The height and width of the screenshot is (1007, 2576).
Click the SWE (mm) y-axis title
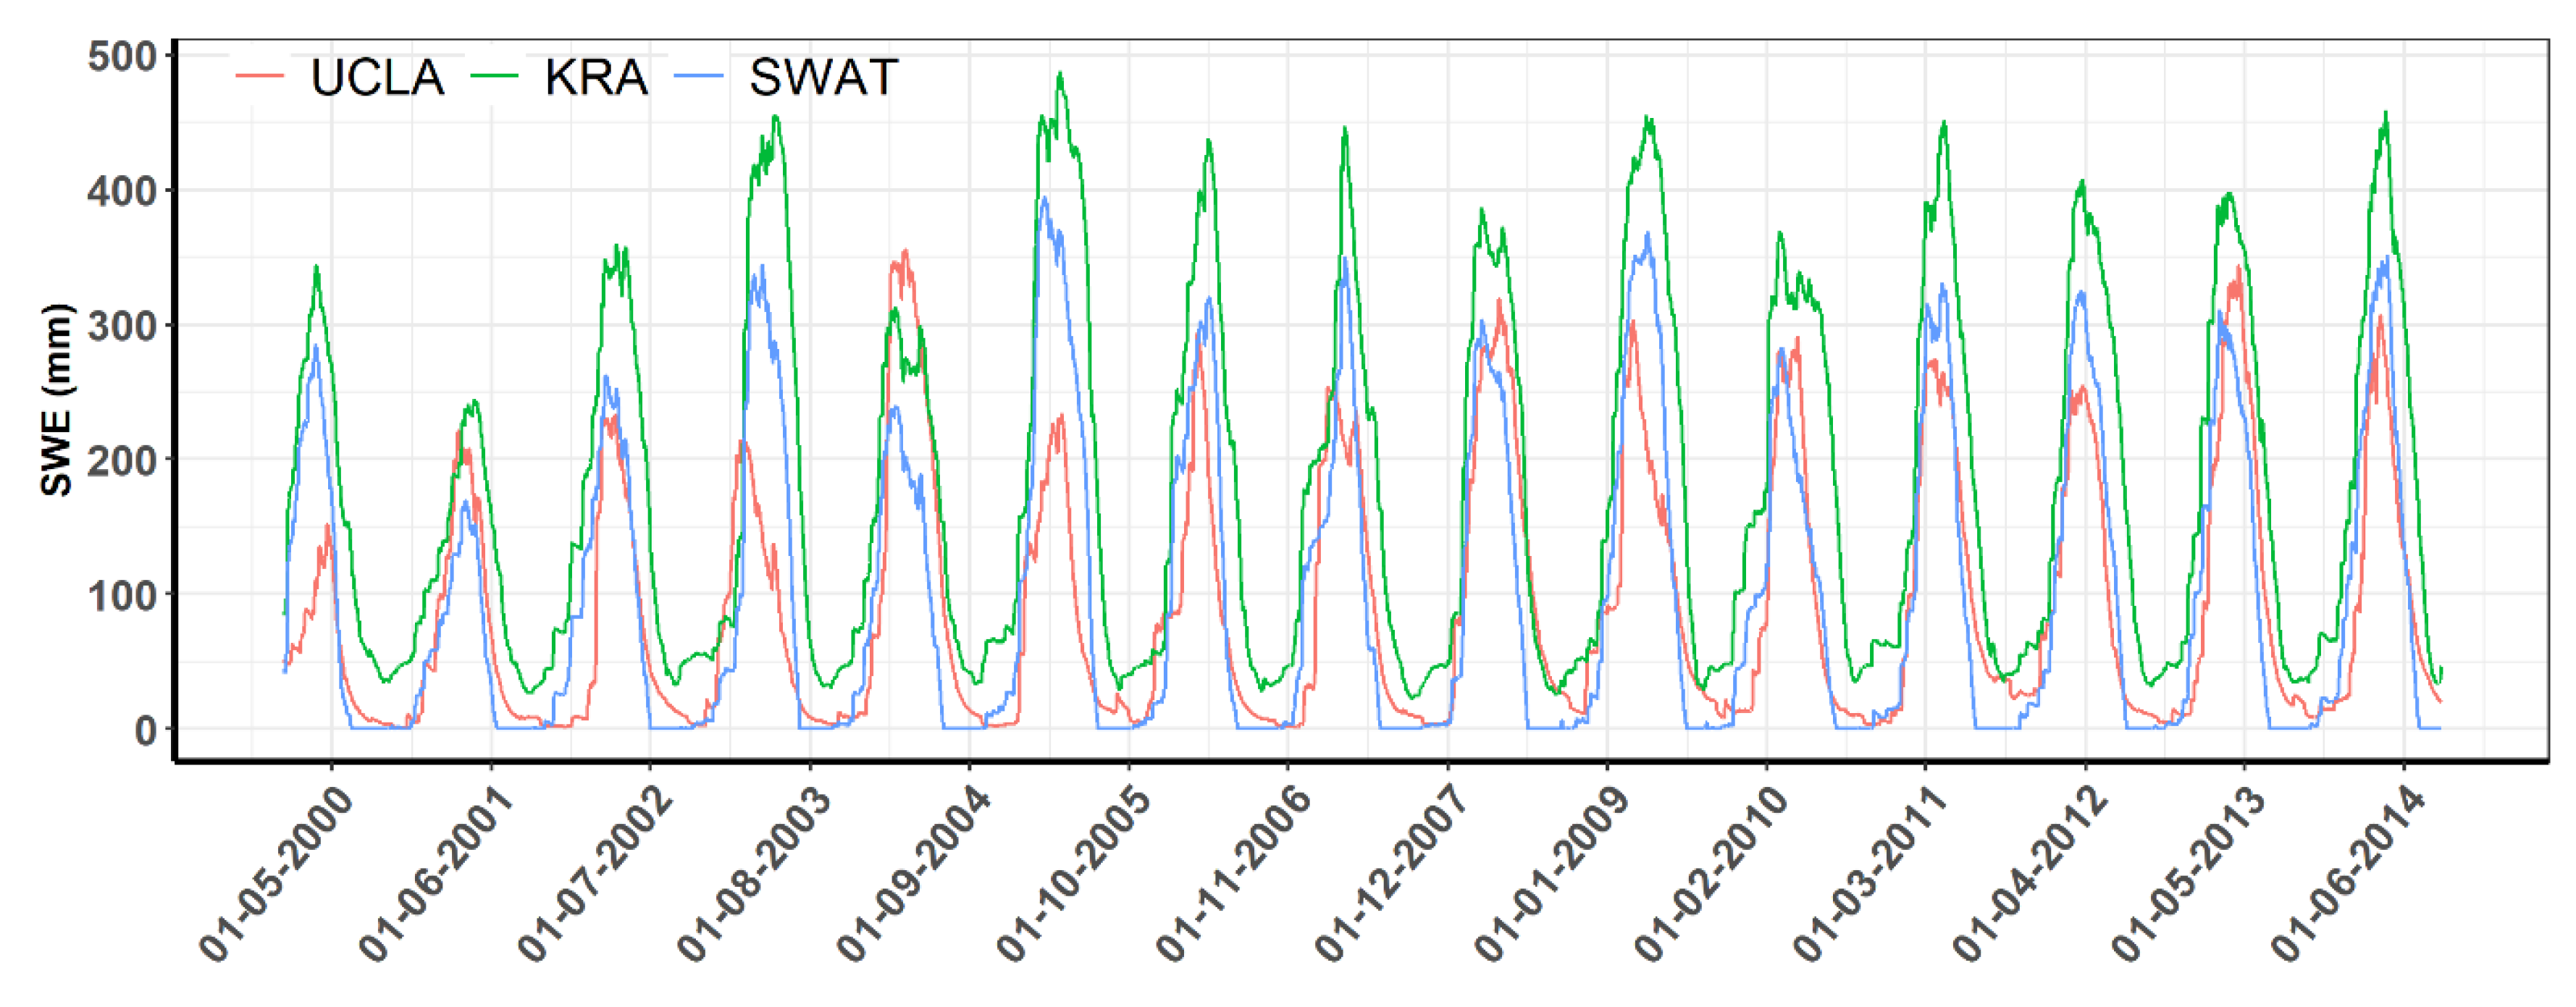pyautogui.click(x=57, y=399)
